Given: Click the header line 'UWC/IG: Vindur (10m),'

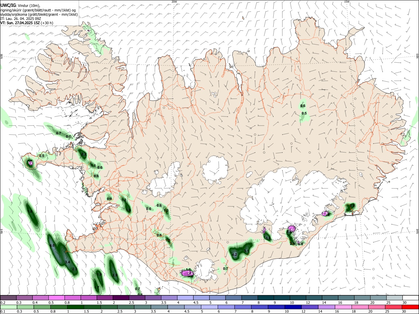Looking at the screenshot, I should coord(20,6).
